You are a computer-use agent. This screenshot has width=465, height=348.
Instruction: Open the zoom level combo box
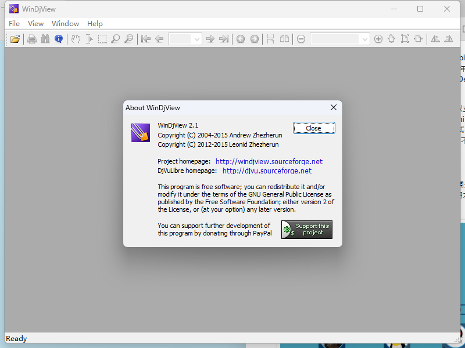point(340,39)
